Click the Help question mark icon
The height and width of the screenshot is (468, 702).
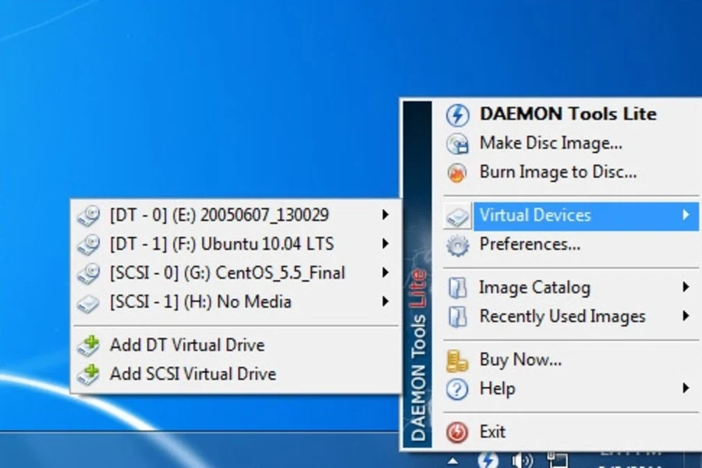pos(457,388)
